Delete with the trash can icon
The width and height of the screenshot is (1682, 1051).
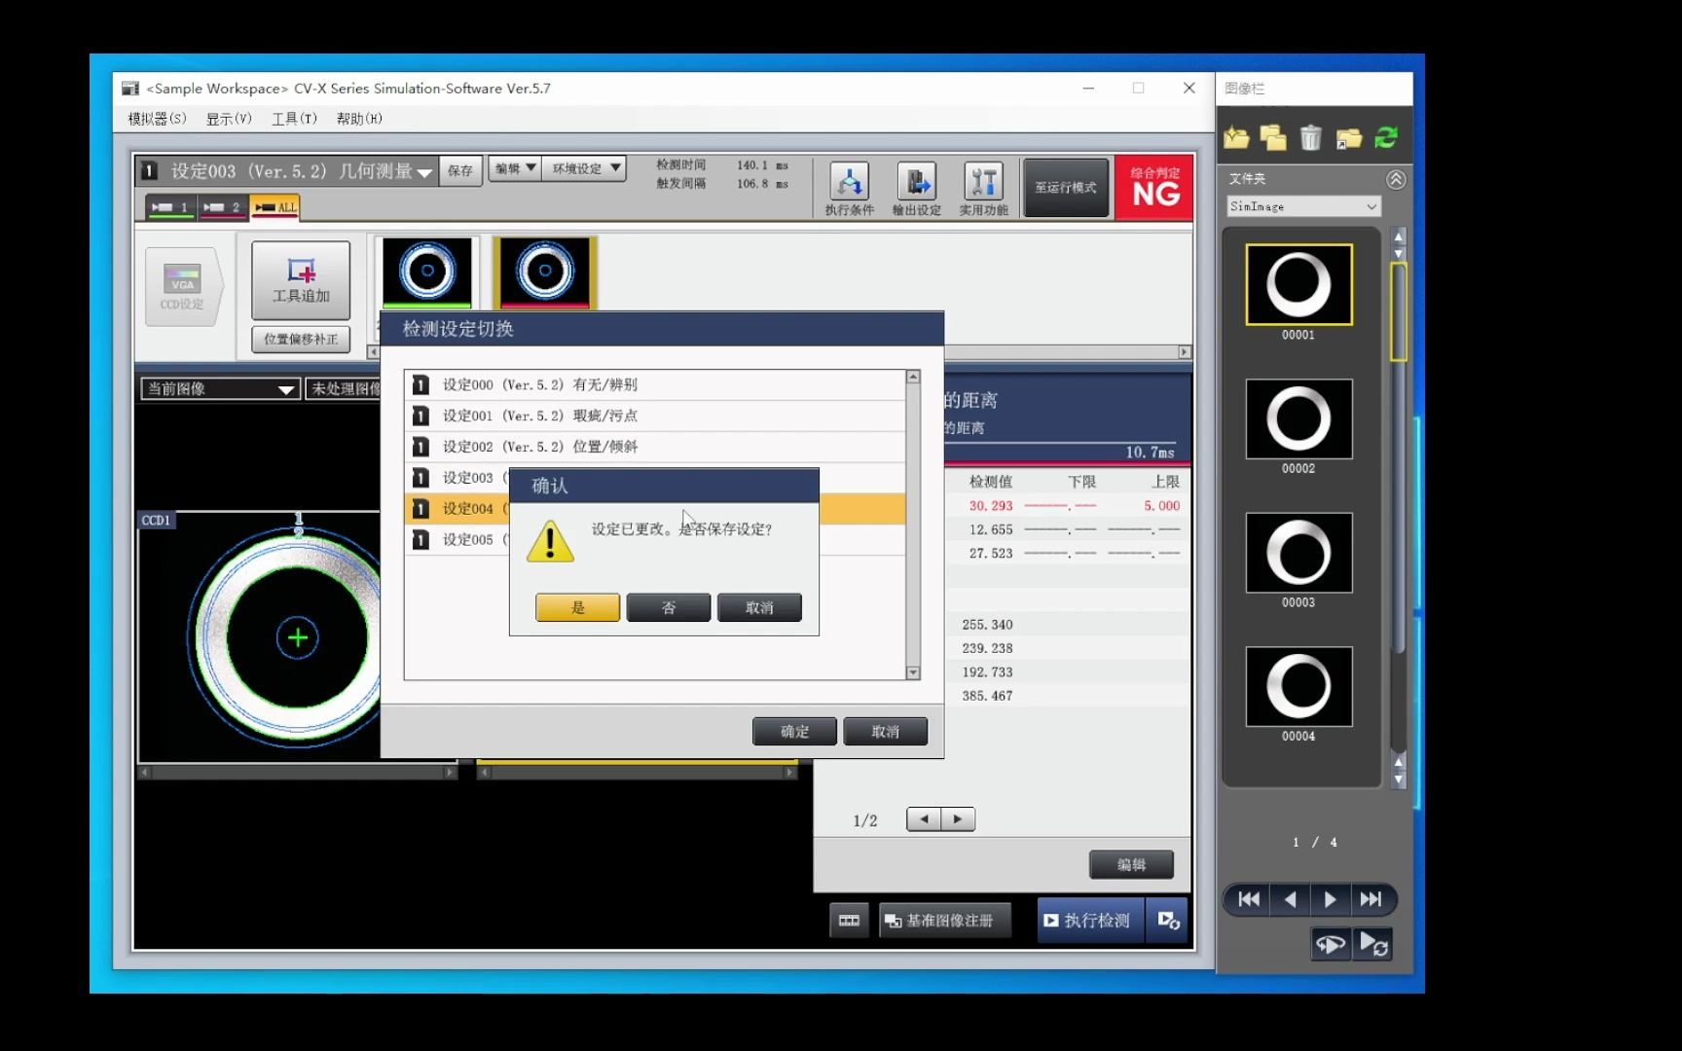point(1310,137)
